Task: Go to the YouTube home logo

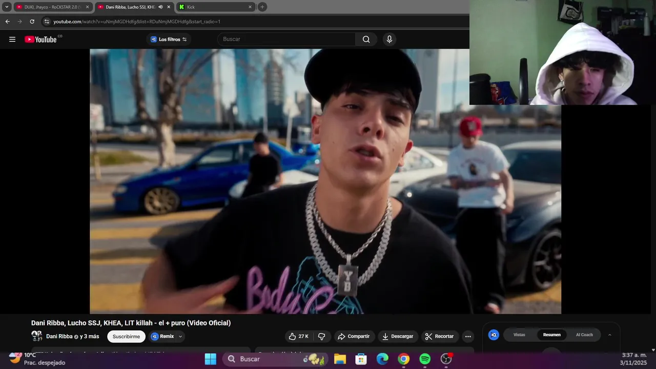Action: pyautogui.click(x=40, y=39)
